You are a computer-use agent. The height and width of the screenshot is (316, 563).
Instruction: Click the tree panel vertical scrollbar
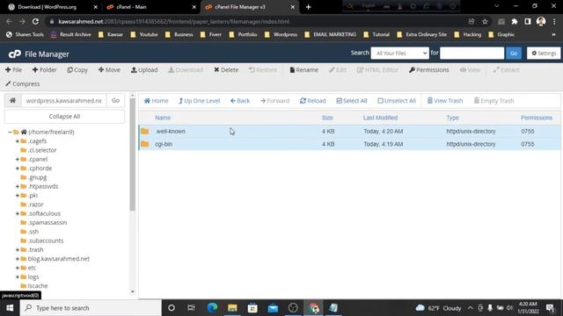[133, 154]
